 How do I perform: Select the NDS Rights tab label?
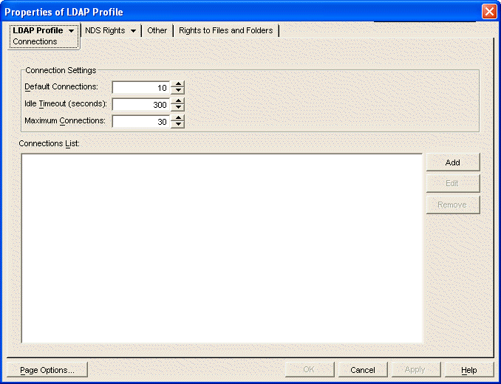tap(105, 30)
